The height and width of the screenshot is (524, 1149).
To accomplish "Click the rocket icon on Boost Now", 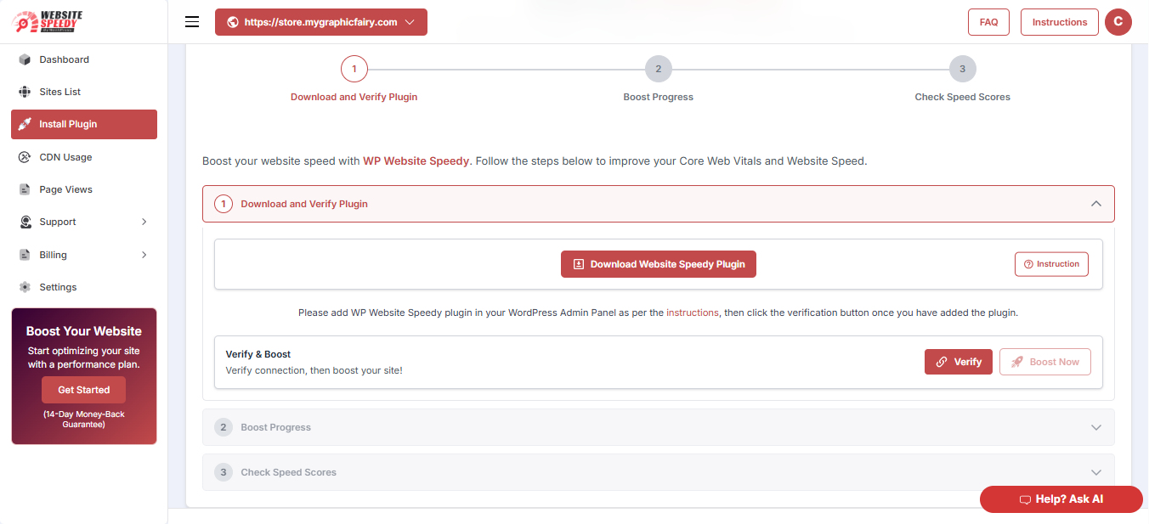I will (1017, 362).
